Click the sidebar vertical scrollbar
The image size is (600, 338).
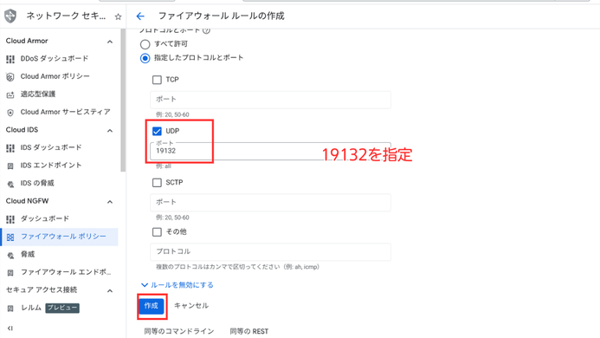pyautogui.click(x=123, y=101)
